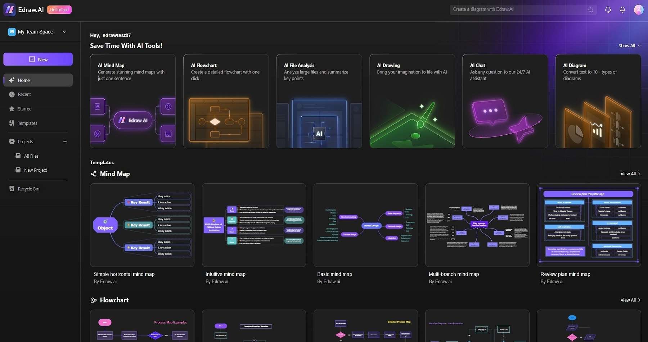This screenshot has width=648, height=342.
Task: Click the Starred star icon
Action: pyautogui.click(x=12, y=109)
